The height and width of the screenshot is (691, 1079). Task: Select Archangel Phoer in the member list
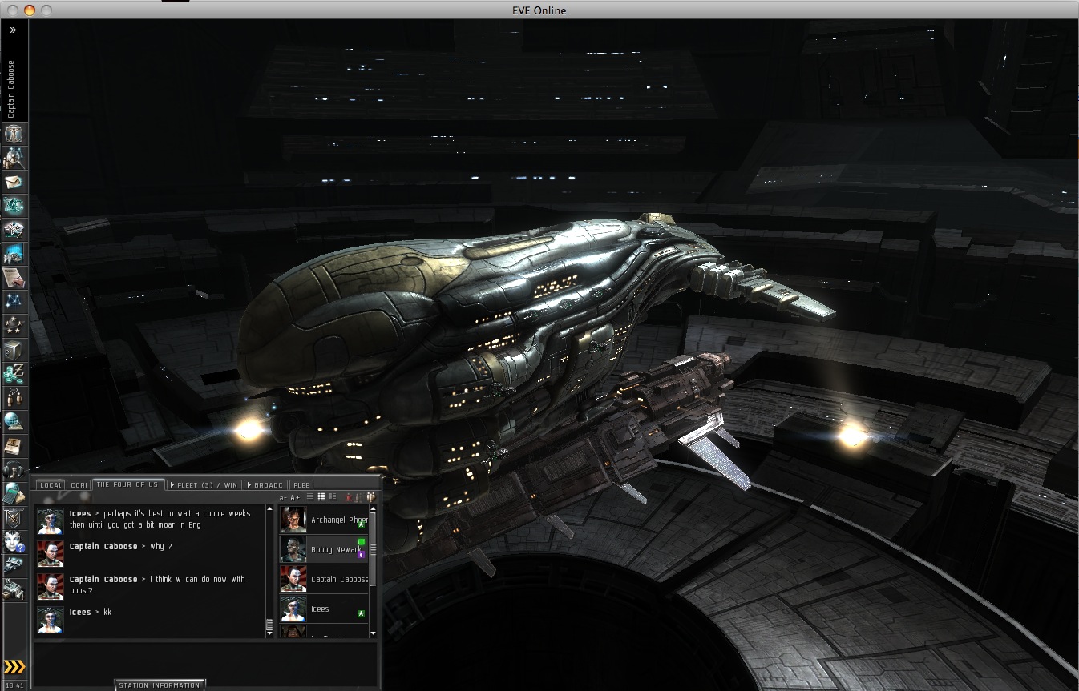coord(323,520)
